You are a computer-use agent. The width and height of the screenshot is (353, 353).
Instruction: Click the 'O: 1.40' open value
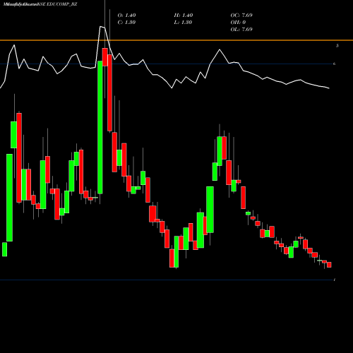click(126, 16)
